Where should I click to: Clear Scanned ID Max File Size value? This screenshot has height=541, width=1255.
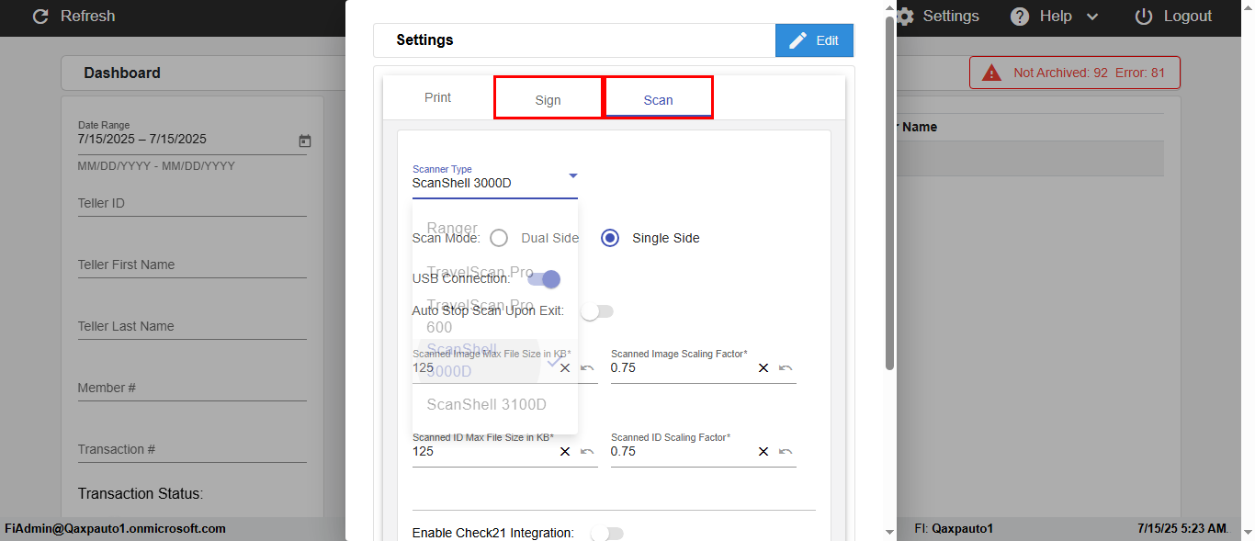pyautogui.click(x=565, y=451)
